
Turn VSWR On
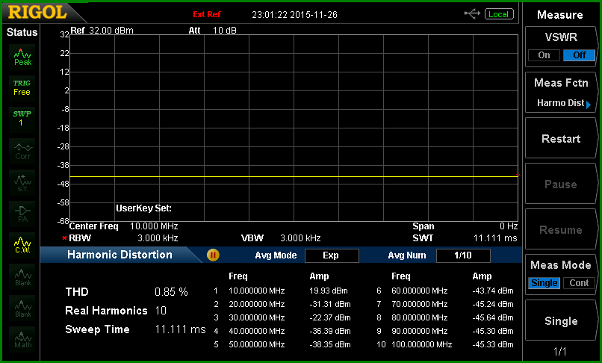click(x=544, y=55)
